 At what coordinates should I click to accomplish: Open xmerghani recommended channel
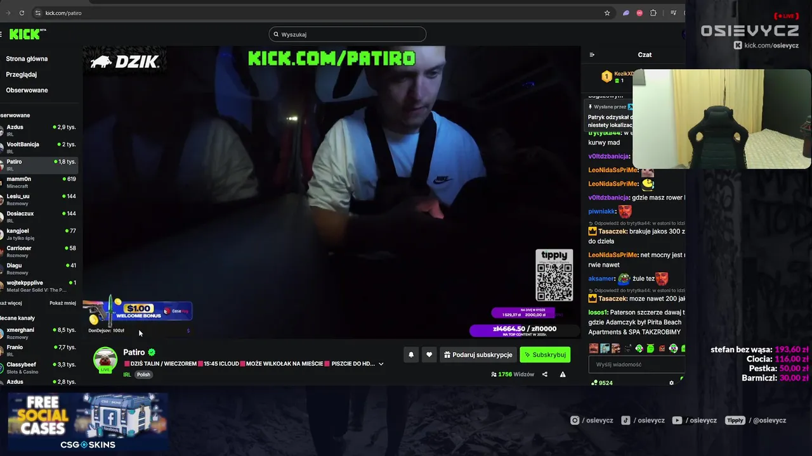click(38, 332)
